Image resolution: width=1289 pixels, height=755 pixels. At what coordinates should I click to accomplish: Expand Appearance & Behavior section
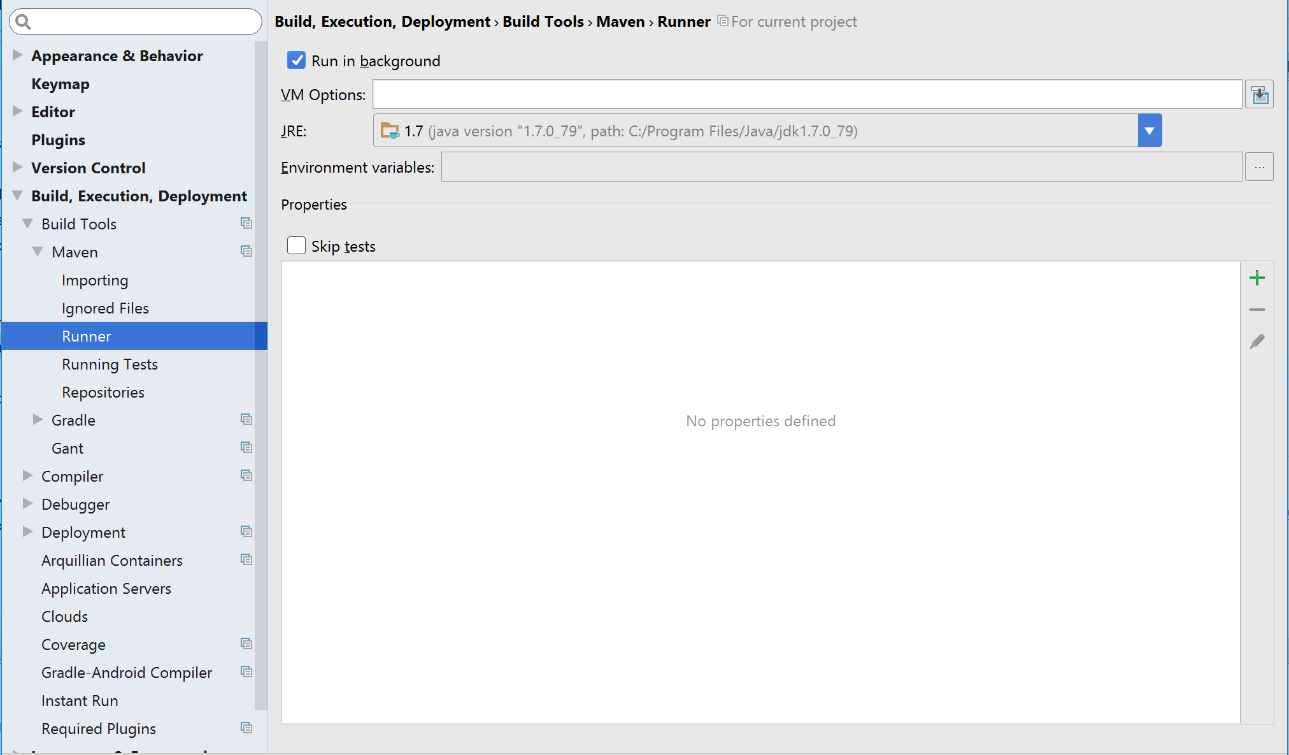(x=18, y=55)
